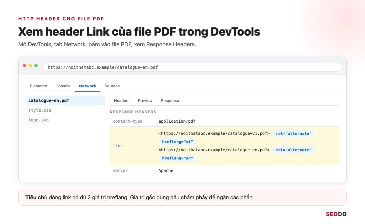Open the Headers sub-tab
This screenshot has width=365, height=224.
[x=122, y=101]
